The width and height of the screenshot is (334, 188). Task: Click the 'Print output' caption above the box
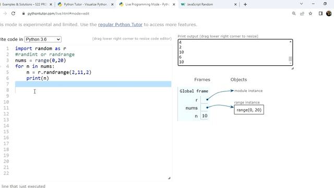218,36
